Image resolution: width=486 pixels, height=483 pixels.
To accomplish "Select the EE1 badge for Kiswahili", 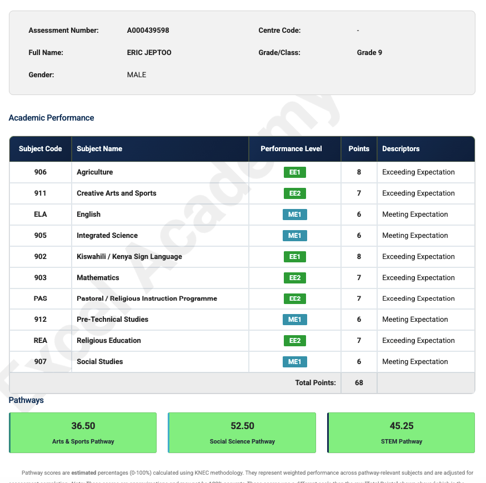I will 294,256.
